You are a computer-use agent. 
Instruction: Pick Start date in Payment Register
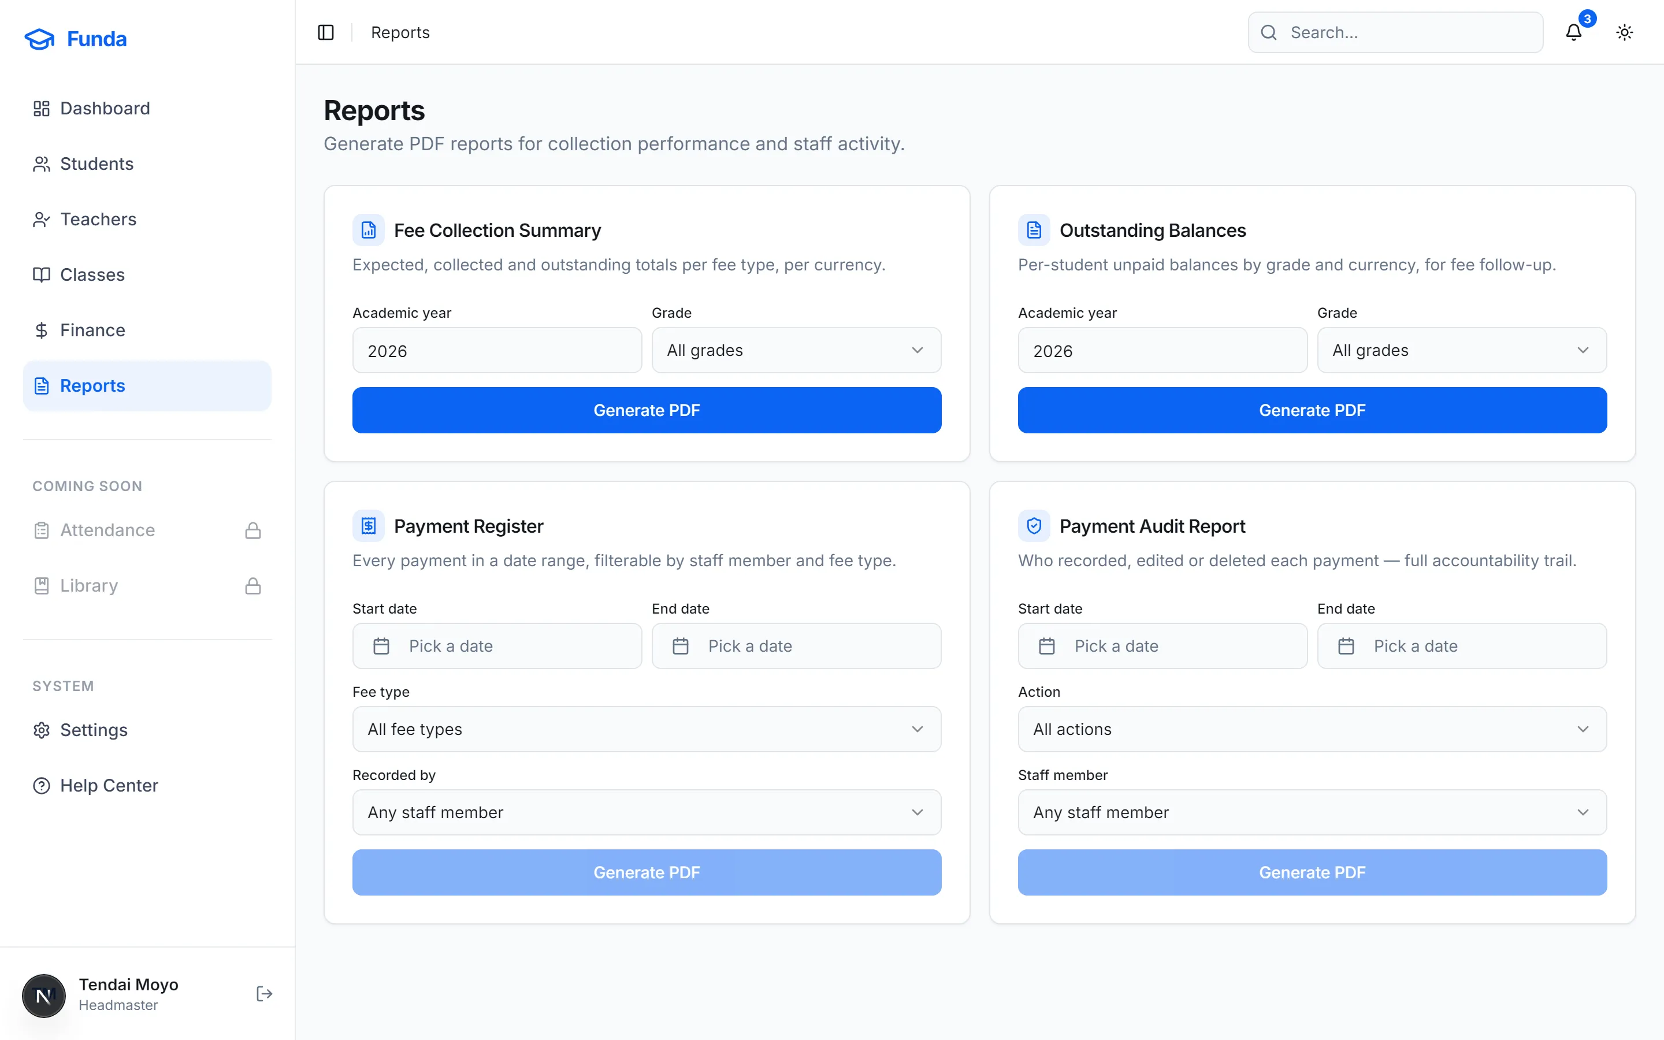[x=497, y=646]
